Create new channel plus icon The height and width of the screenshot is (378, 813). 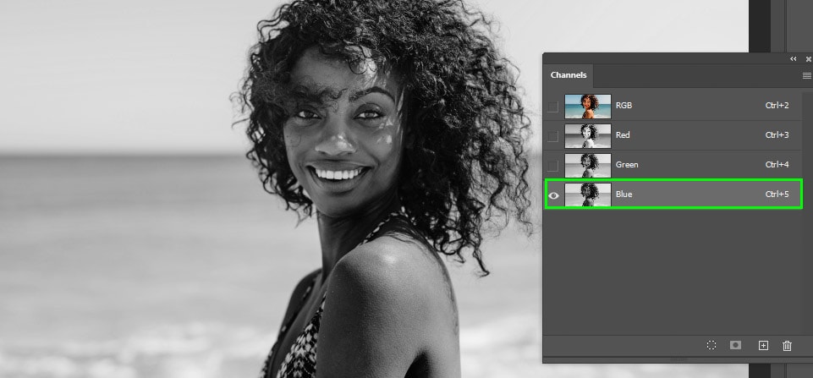click(x=763, y=345)
